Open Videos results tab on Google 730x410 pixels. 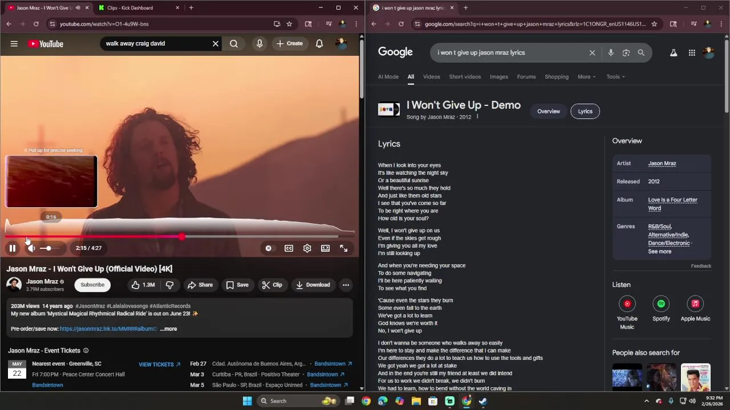pyautogui.click(x=431, y=77)
